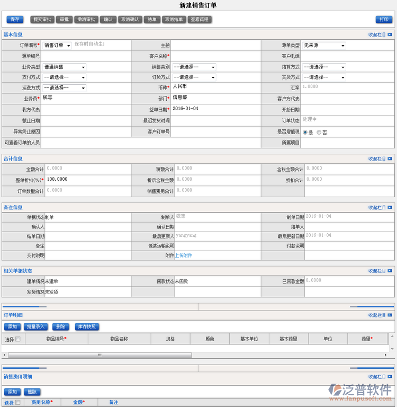Open the 结算方式 dropdown
This screenshot has height=407, width=397.
[x=324, y=67]
